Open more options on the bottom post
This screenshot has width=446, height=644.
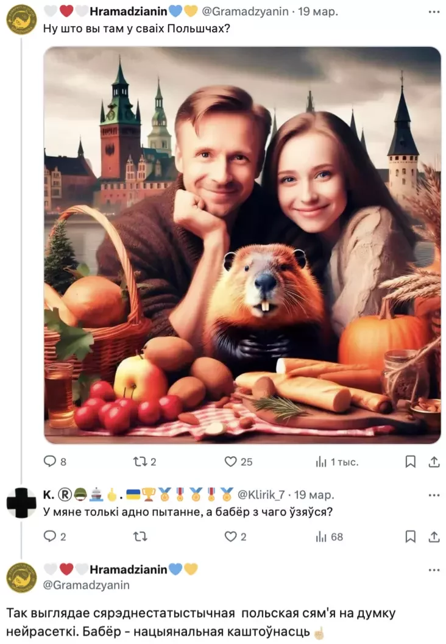[434, 570]
